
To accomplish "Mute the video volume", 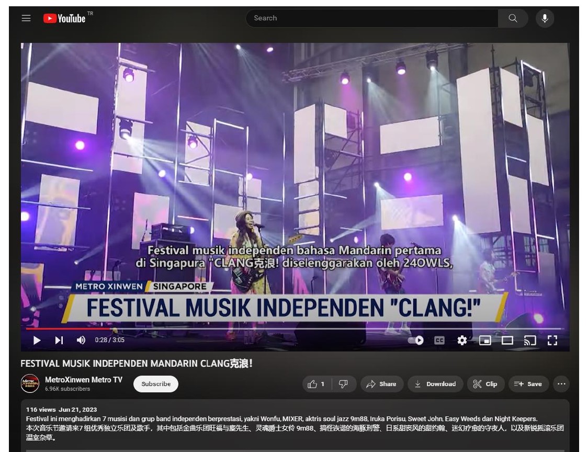I will (81, 340).
